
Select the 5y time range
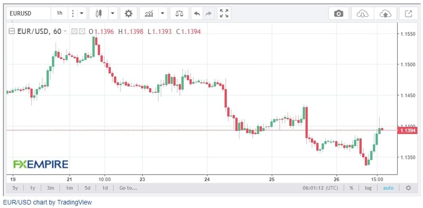(15, 188)
